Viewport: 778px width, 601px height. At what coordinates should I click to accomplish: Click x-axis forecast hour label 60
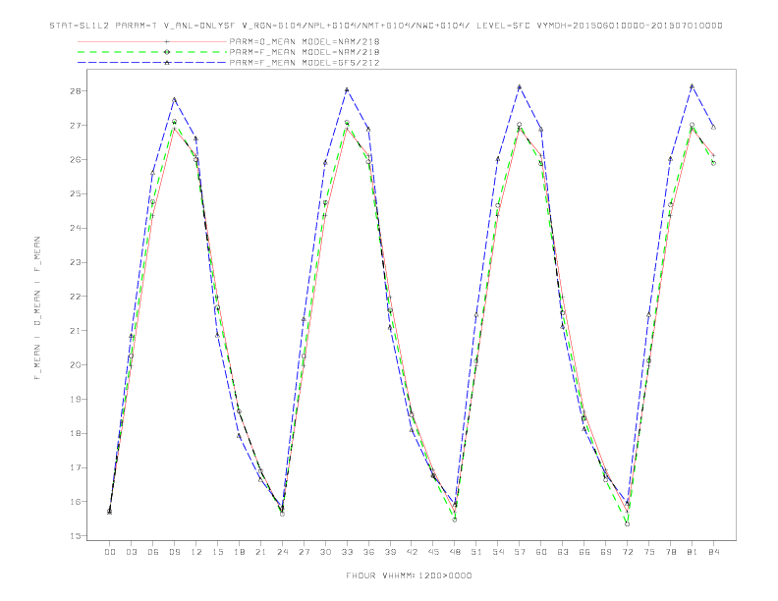(541, 552)
